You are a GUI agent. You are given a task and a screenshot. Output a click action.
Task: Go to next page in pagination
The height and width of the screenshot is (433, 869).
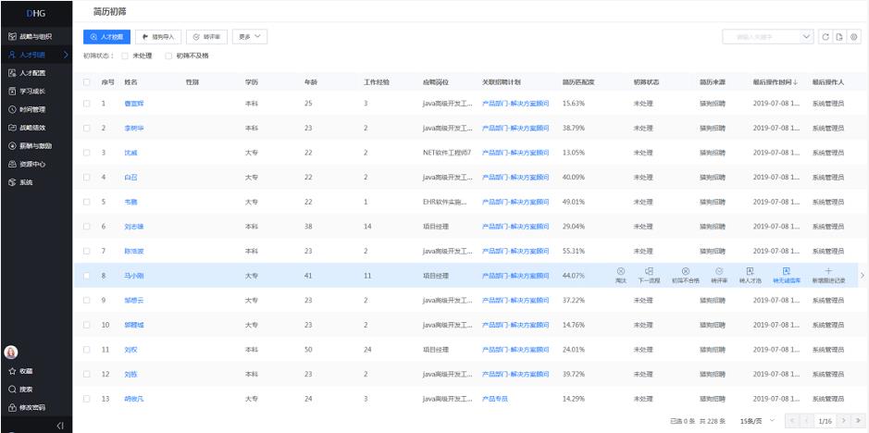pyautogui.click(x=844, y=421)
